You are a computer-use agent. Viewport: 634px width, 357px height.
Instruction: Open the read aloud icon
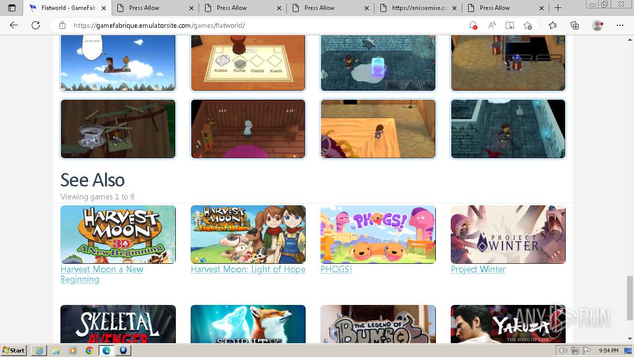pos(492,25)
